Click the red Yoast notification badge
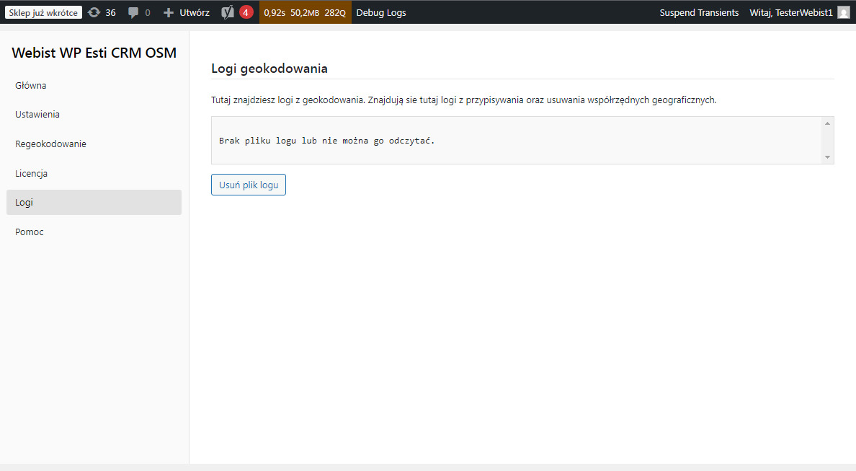The height and width of the screenshot is (471, 856). pos(246,12)
